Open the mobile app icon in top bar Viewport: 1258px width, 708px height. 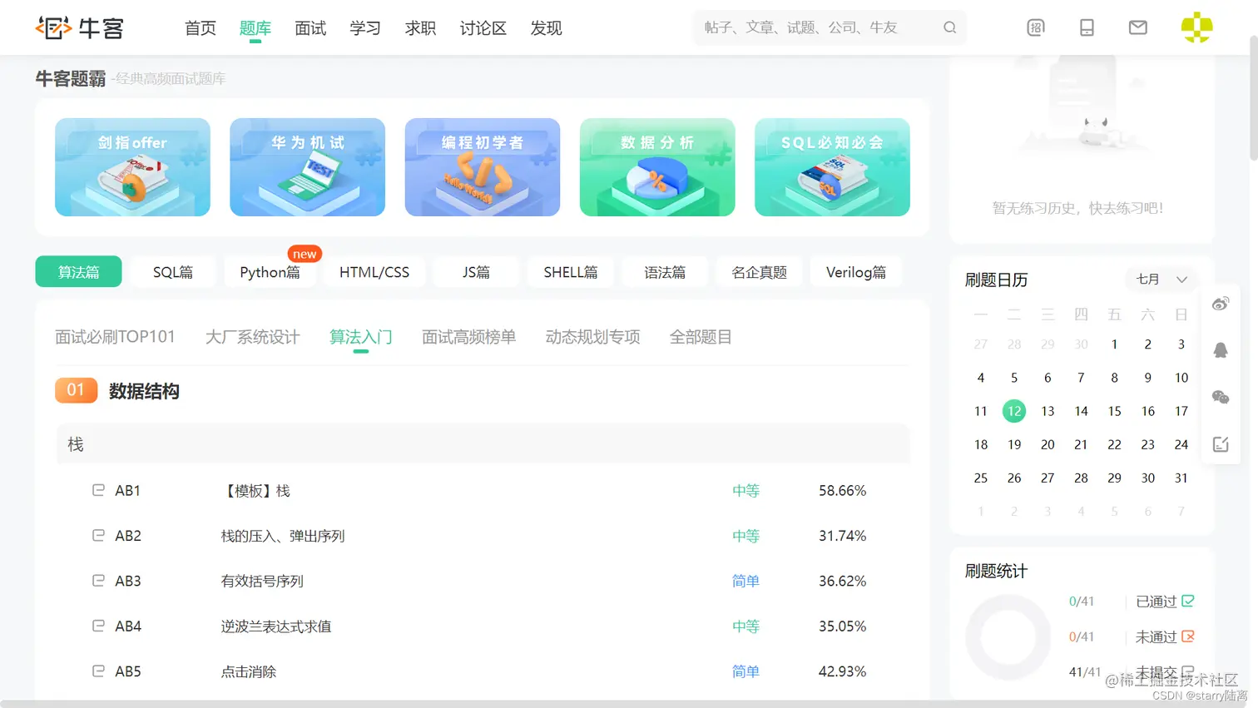tap(1087, 27)
